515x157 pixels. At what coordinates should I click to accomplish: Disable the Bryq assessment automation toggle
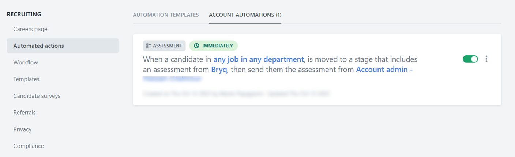(x=470, y=59)
